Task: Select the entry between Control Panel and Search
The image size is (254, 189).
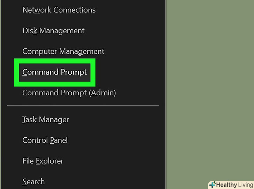Action: (x=43, y=161)
